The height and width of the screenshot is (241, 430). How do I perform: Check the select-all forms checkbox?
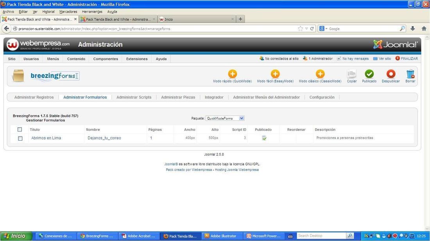point(20,130)
